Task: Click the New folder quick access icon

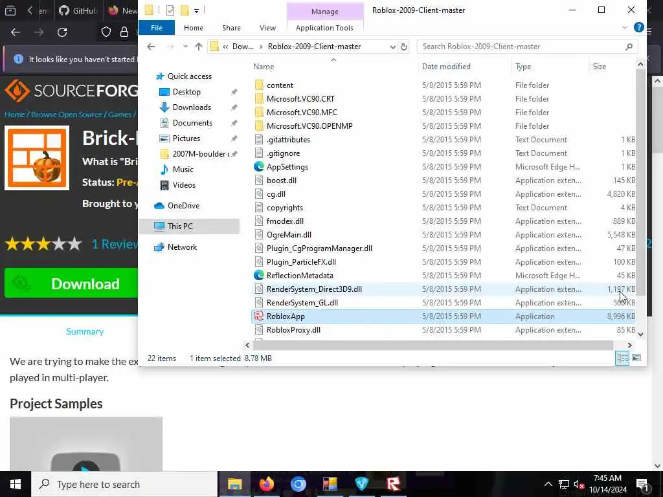Action: (185, 10)
